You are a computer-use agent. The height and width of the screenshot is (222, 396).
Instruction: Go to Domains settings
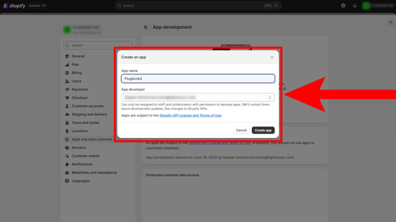(79, 148)
